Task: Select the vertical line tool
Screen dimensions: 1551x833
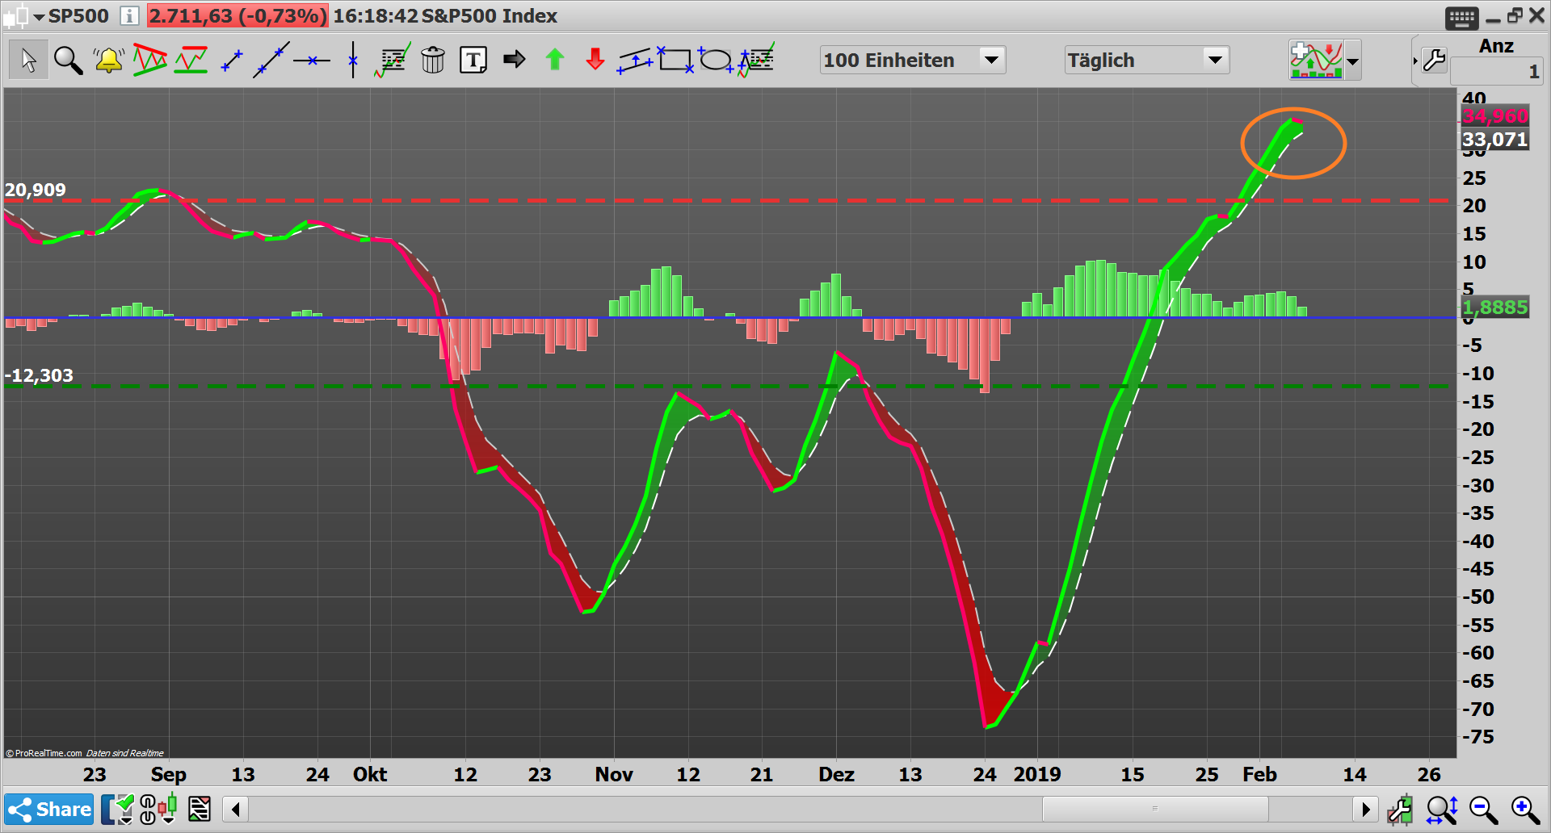Action: [x=353, y=59]
